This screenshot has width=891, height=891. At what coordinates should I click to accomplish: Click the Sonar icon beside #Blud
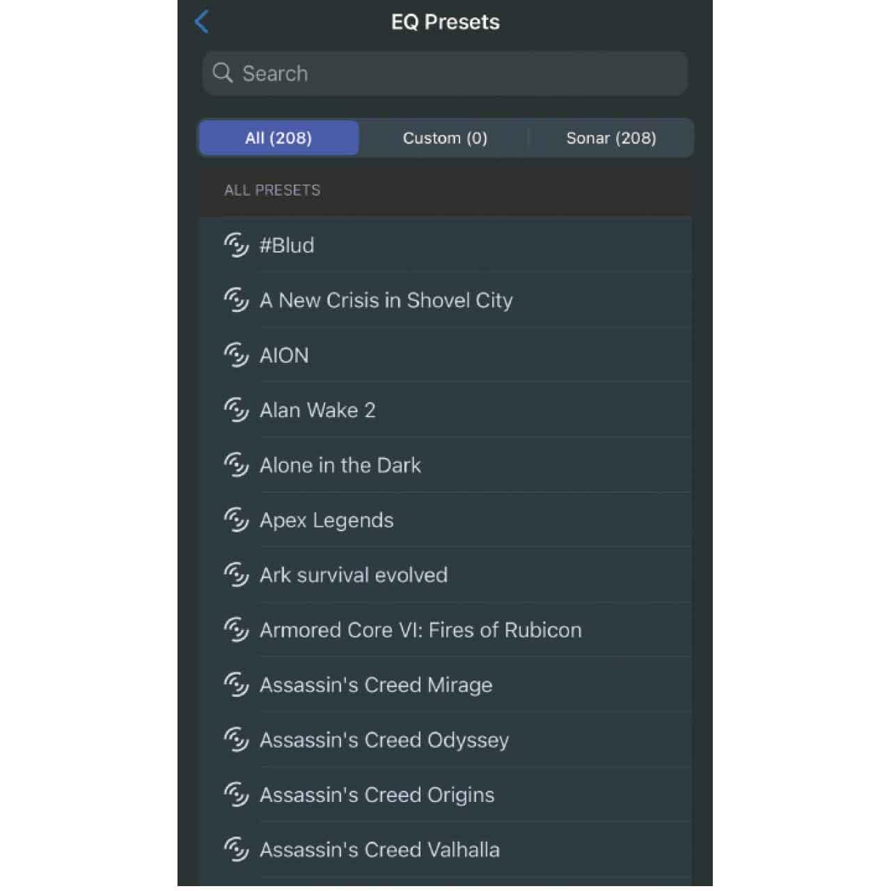point(236,245)
